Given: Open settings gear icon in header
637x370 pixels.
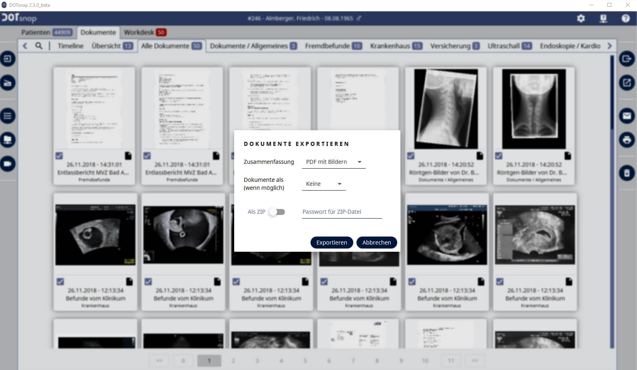Looking at the screenshot, I should click(x=581, y=18).
